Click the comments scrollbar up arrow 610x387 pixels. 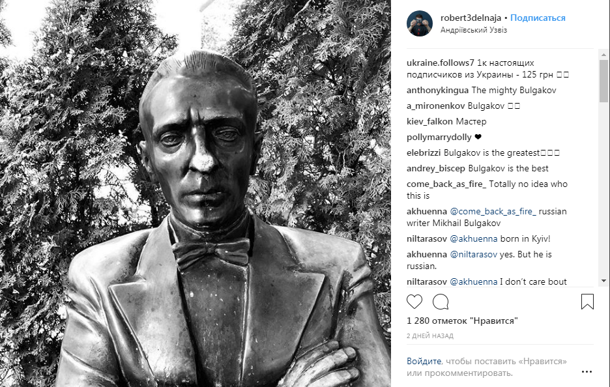pyautogui.click(x=603, y=55)
